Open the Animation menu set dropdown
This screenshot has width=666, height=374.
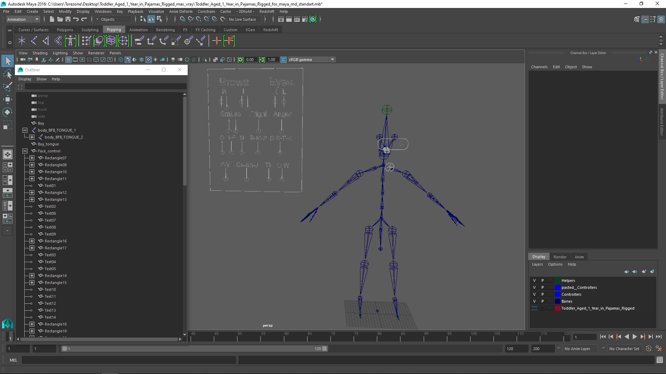pos(37,19)
